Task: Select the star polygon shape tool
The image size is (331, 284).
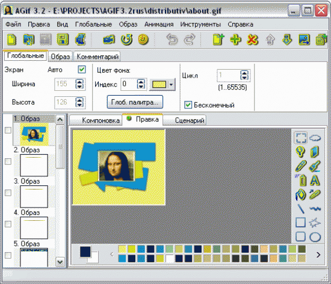Action: [315, 223]
